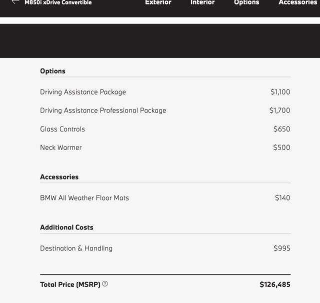
Task: Click the $995 destination price
Action: tap(281, 248)
